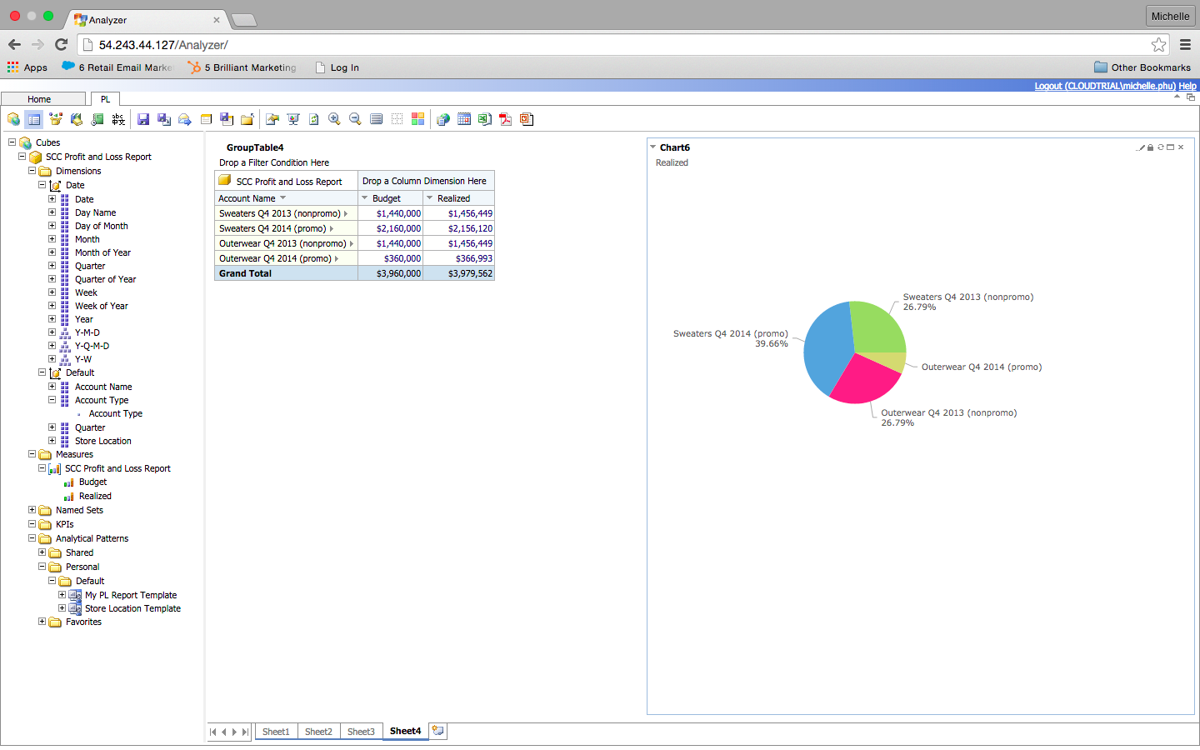
Task: Maximize the Chart6 panel
Action: point(1171,147)
